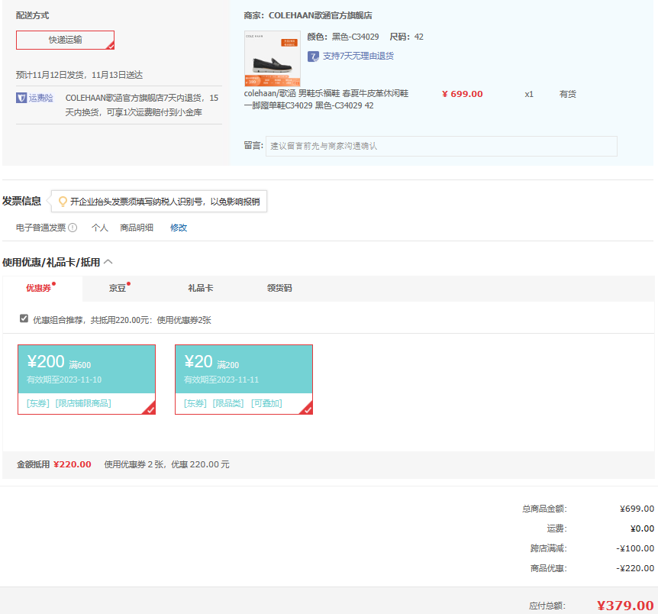Click the 运费 ¥0.00 value
The image size is (658, 614).
[642, 528]
